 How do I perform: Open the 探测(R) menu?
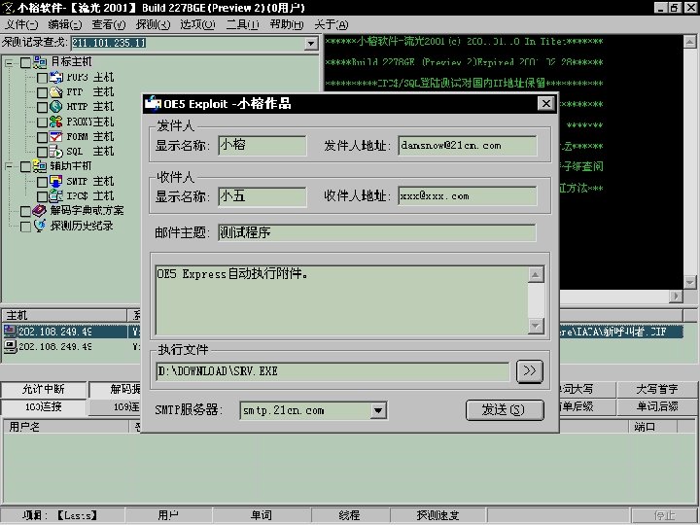(153, 24)
